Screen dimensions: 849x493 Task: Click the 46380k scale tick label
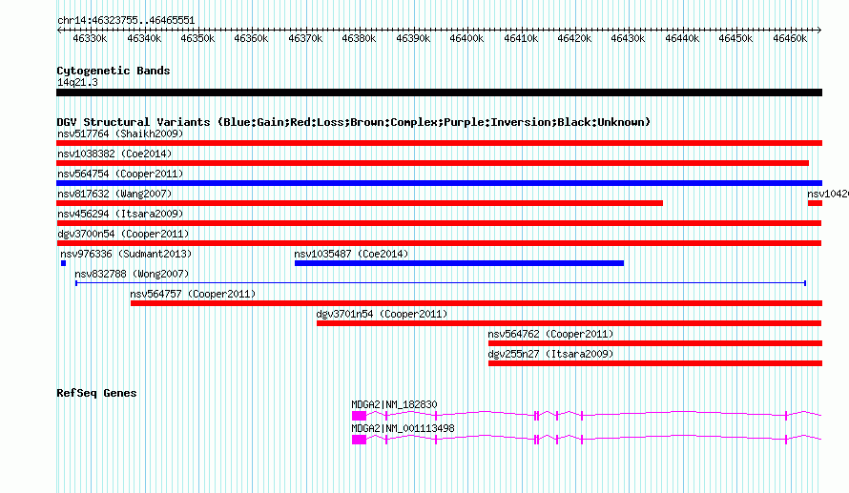(x=359, y=38)
